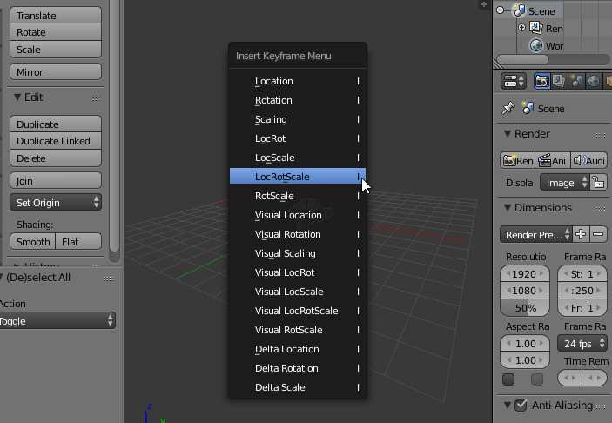Enable the Anti-Aliasing checkbox
The height and width of the screenshot is (423, 612).
click(521, 406)
